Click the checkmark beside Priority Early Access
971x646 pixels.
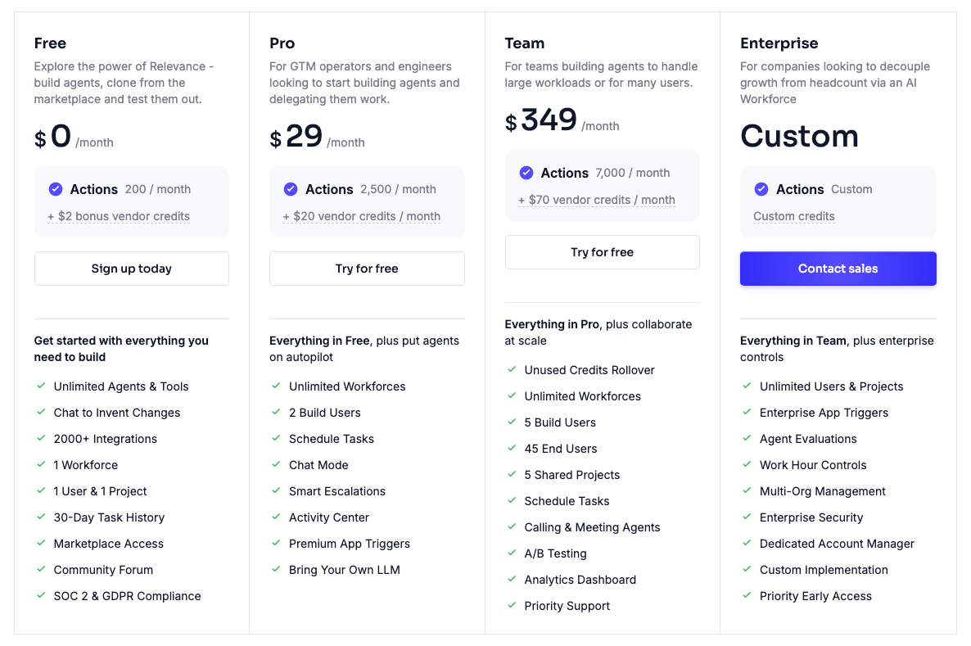coord(747,596)
